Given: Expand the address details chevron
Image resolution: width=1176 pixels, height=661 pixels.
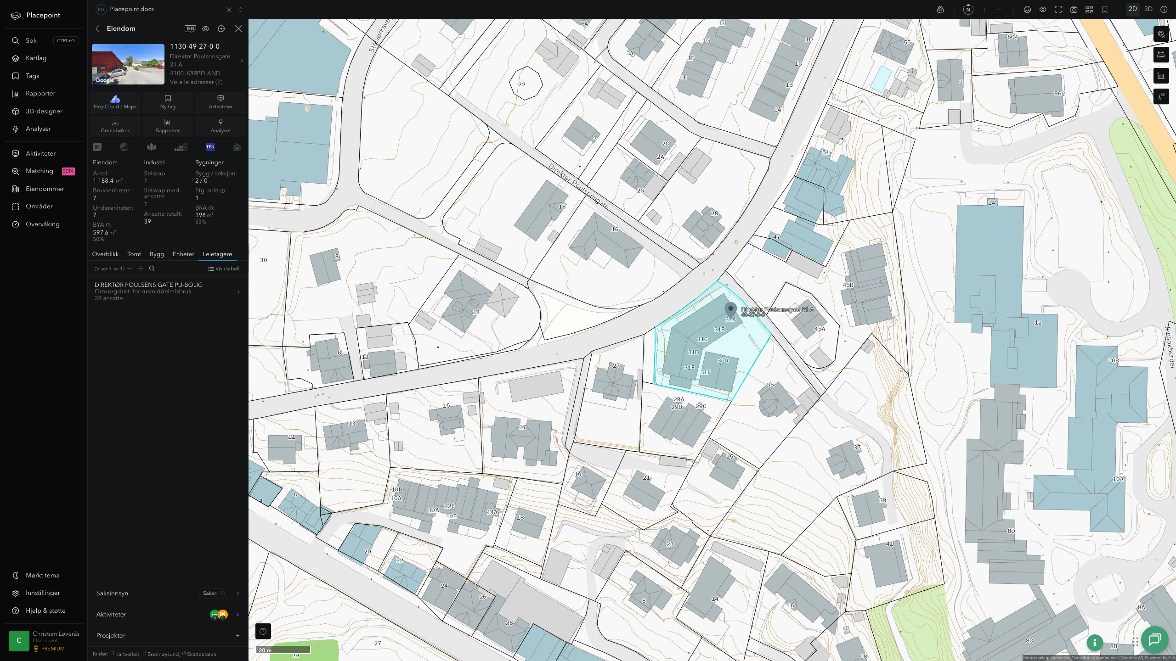Looking at the screenshot, I should (x=242, y=61).
